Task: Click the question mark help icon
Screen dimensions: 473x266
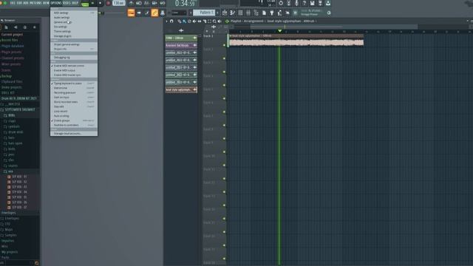Action: coord(304,3)
